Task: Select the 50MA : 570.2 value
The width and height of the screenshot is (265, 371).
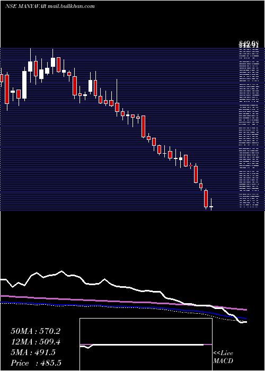Action: coord(36,331)
